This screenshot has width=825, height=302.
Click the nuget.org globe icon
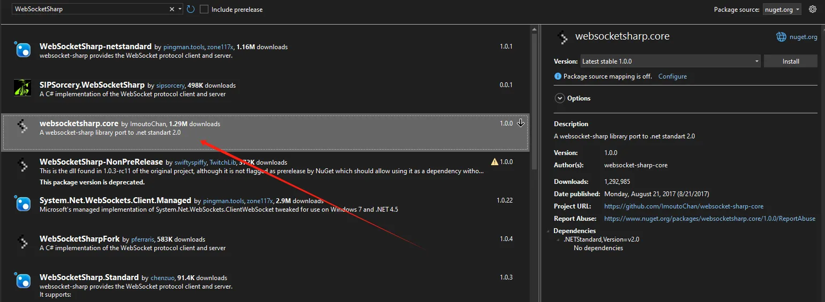coord(781,37)
